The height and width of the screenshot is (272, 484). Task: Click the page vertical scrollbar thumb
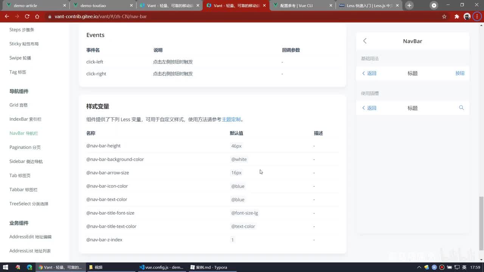tap(481, 224)
